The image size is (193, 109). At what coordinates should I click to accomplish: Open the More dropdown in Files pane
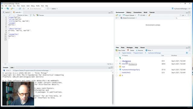click(149, 50)
